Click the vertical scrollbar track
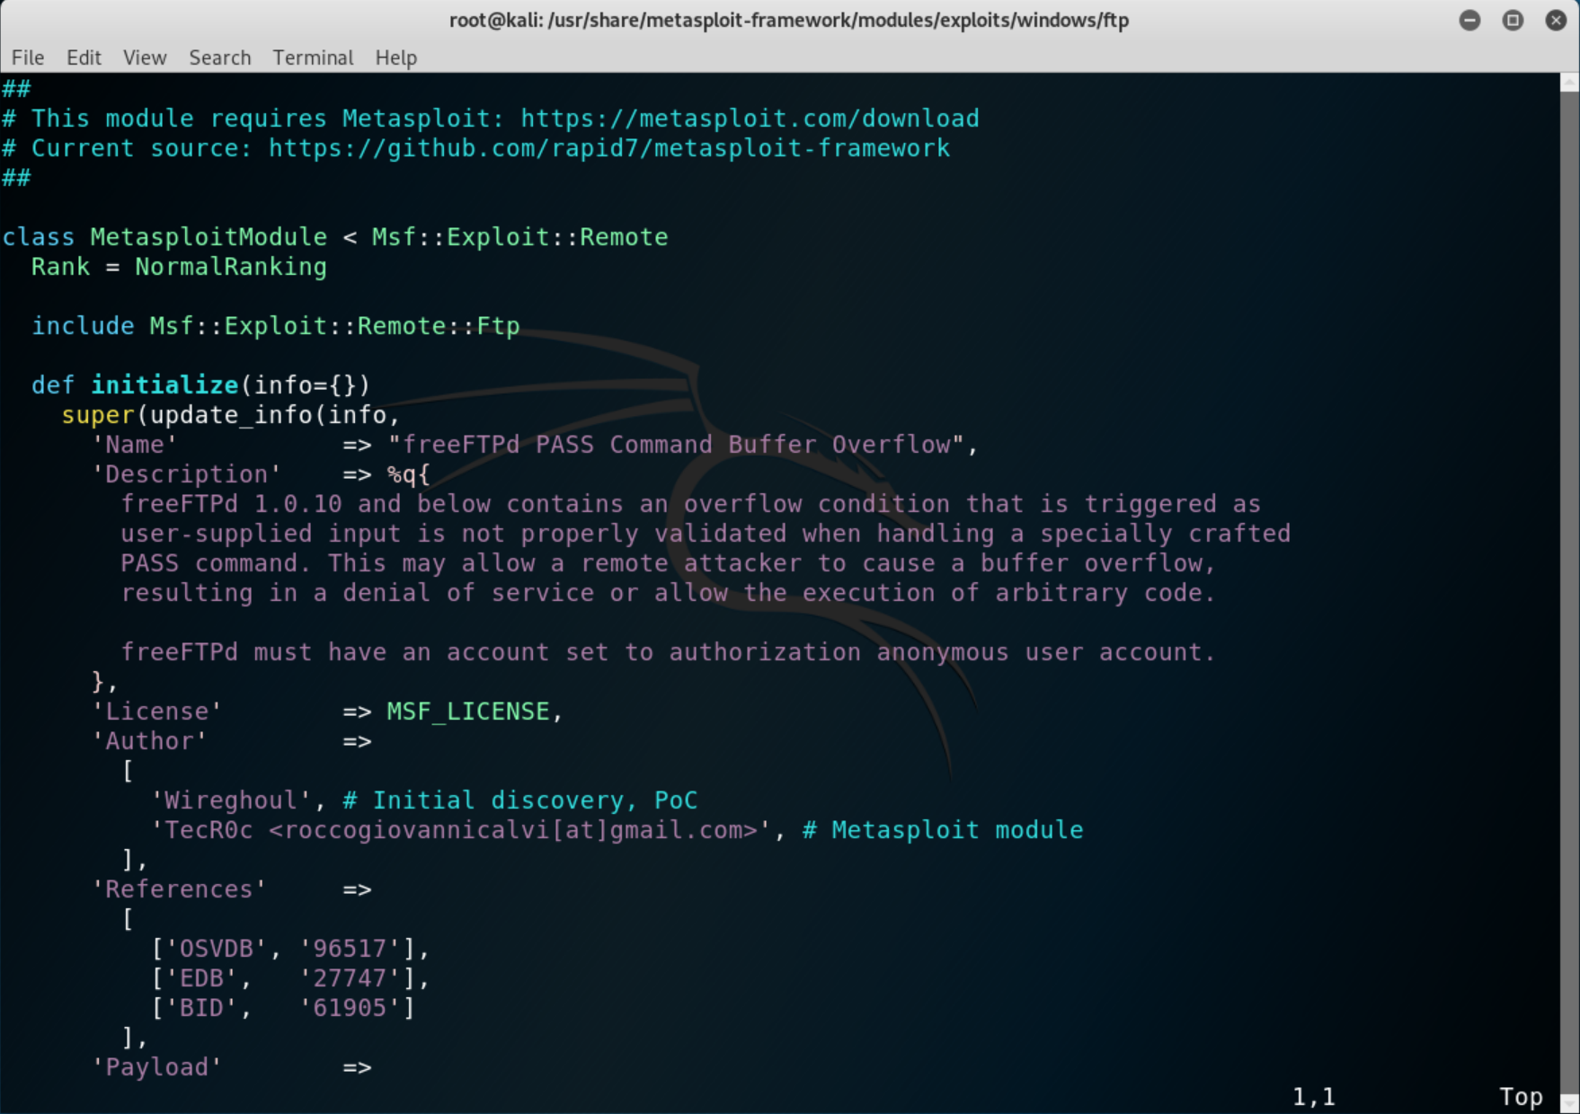1580x1114 pixels. pyautogui.click(x=1570, y=593)
